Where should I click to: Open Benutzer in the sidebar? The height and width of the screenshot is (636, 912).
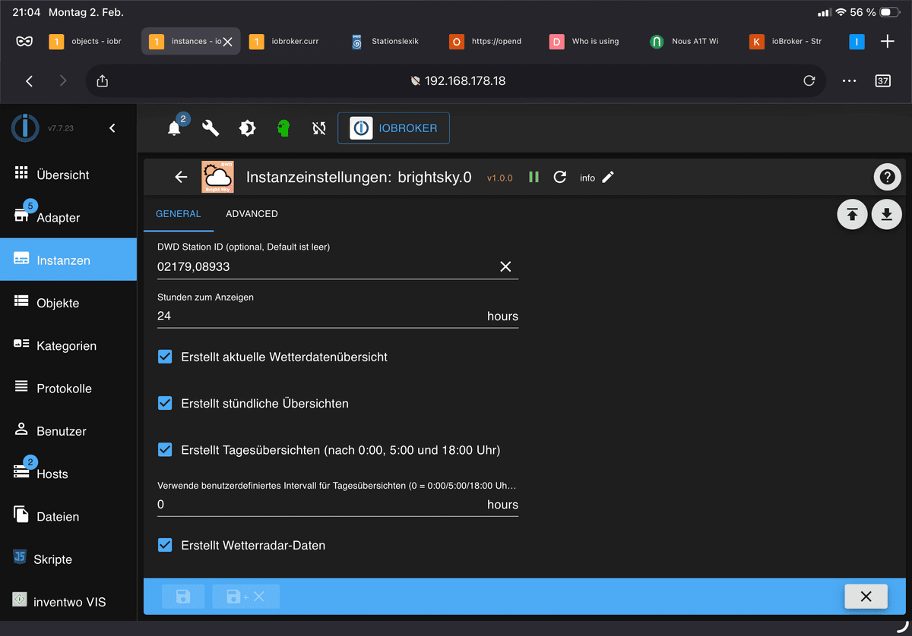(68, 431)
